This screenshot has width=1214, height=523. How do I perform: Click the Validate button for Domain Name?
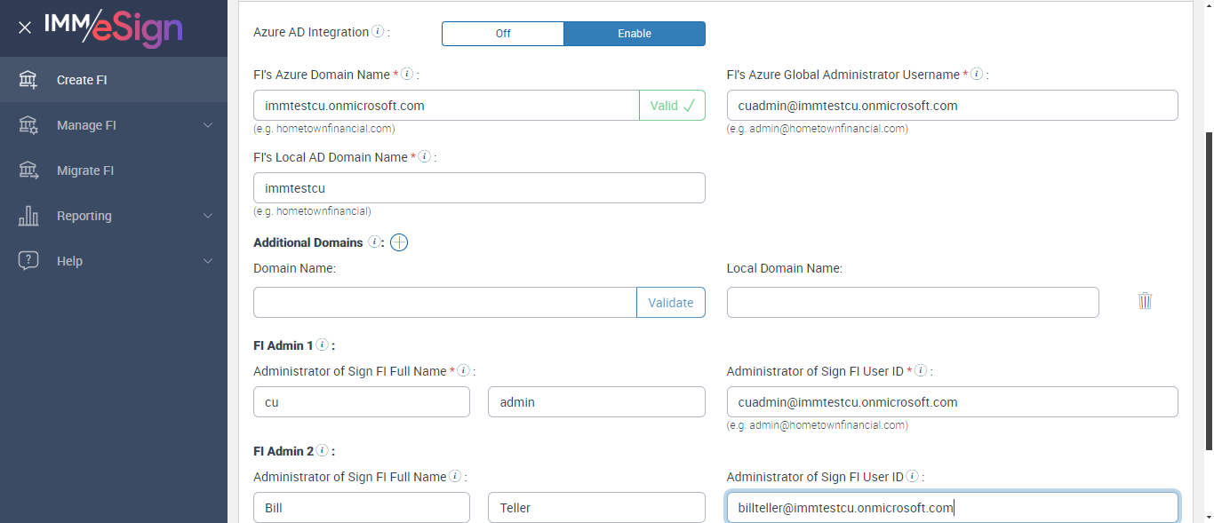click(670, 303)
